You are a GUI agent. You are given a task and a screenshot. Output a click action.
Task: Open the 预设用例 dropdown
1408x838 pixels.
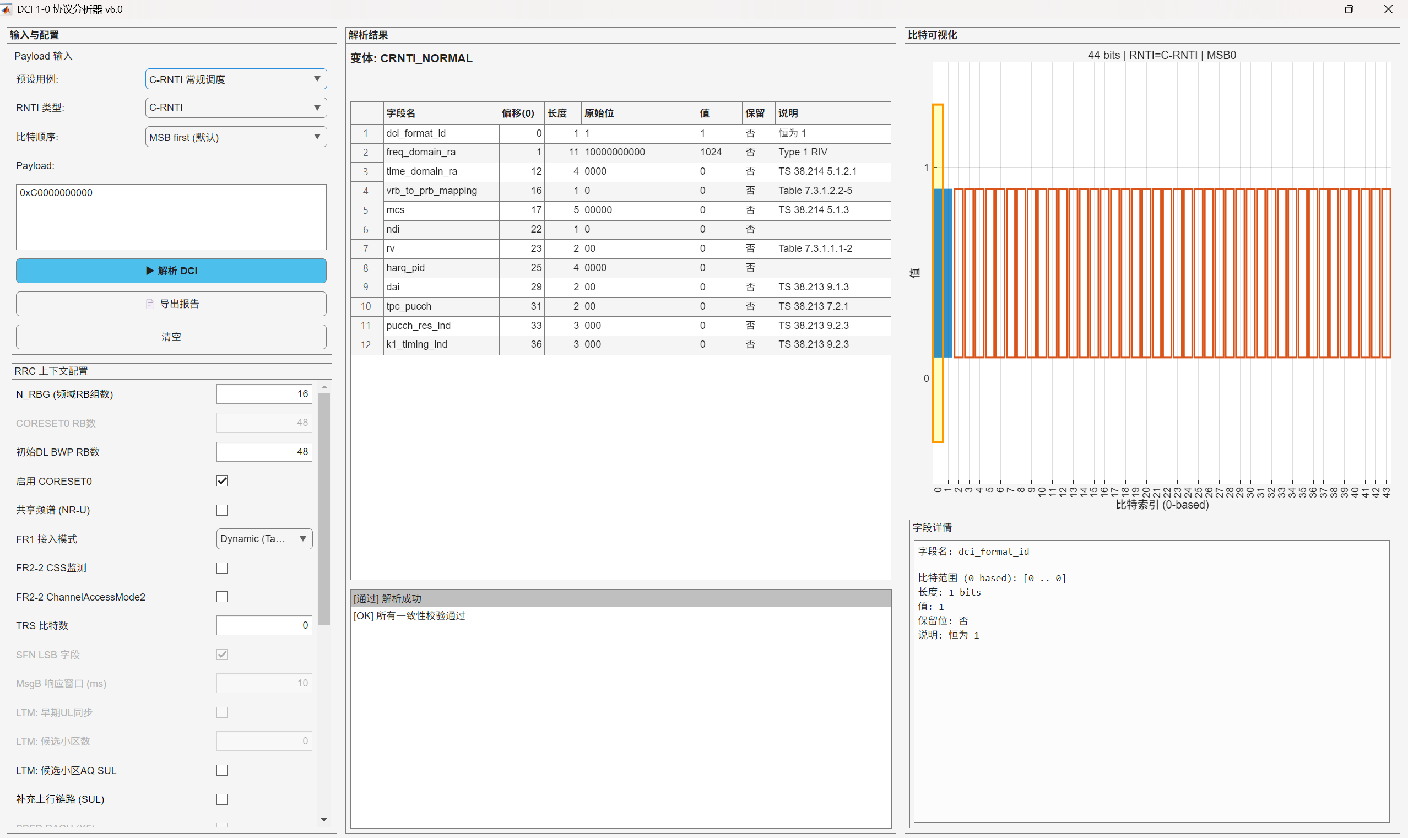236,79
